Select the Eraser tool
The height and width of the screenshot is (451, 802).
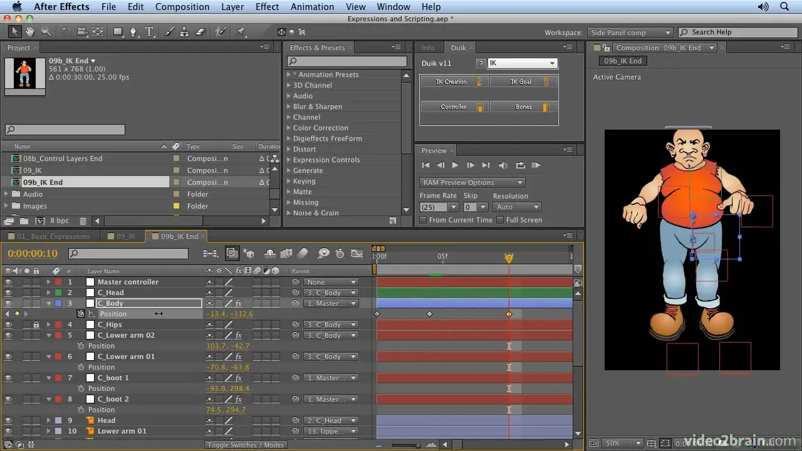(200, 31)
